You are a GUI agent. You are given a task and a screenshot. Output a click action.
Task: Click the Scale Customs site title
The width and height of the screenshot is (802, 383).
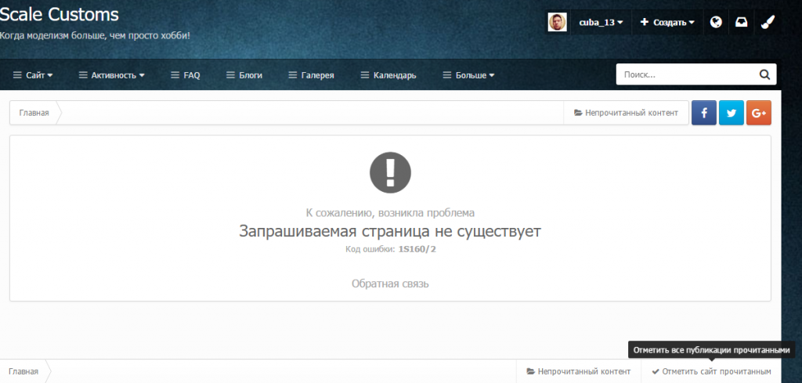tap(60, 14)
